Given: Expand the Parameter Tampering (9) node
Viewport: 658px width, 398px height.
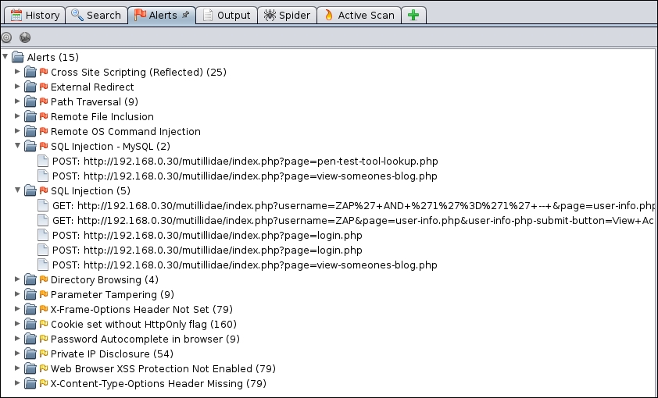Looking at the screenshot, I should click(x=17, y=294).
